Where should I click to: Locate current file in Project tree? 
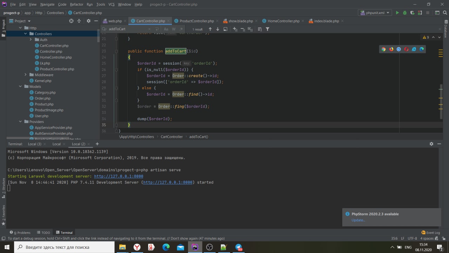[x=71, y=21]
